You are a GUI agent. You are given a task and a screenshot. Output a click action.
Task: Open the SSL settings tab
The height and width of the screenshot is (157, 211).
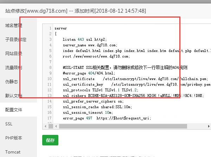click(9, 124)
